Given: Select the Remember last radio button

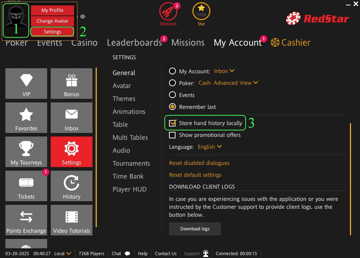Looking at the screenshot, I should pyautogui.click(x=172, y=107).
